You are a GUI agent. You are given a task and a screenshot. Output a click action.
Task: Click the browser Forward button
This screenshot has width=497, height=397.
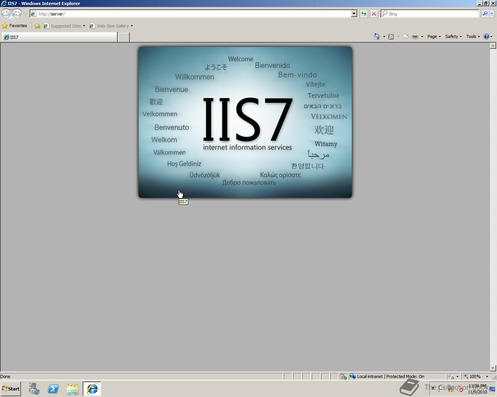pyautogui.click(x=17, y=14)
